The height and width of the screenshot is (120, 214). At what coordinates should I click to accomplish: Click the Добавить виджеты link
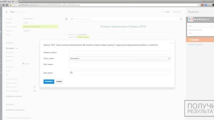[x=195, y=44]
